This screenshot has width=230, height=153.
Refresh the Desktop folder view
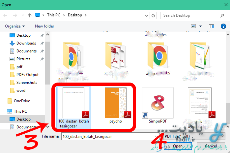coord(153,15)
